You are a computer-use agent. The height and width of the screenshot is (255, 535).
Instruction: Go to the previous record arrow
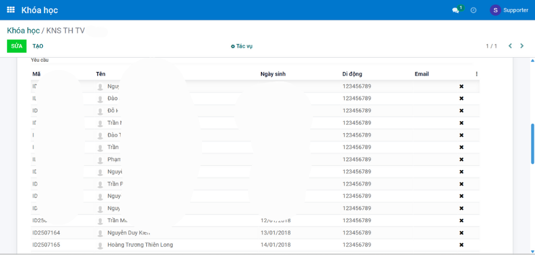[510, 46]
